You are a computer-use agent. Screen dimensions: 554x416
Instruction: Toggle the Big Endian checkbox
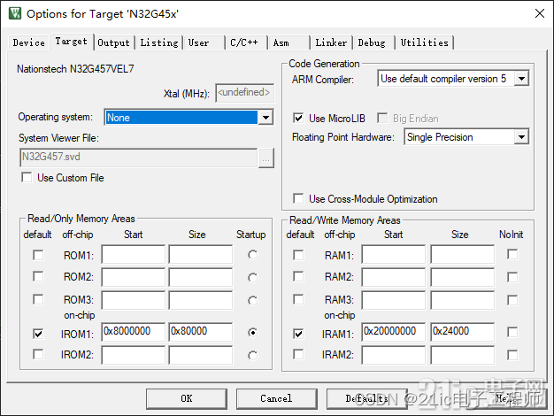pos(382,118)
